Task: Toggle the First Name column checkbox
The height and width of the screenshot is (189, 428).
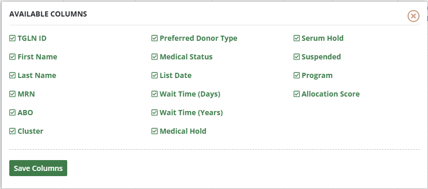Action: 12,57
